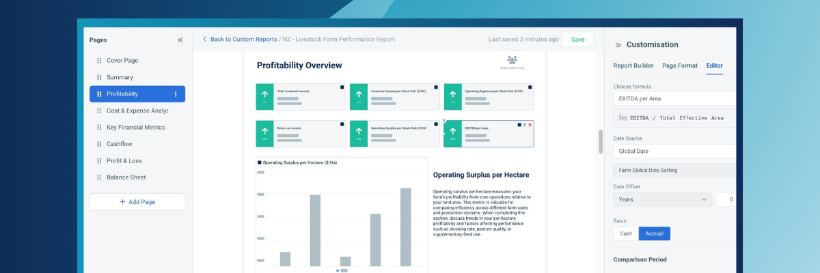Viewport: 820px width, 273px height.
Task: Click the Organisation logo placeholder icon
Action: pos(512,60)
